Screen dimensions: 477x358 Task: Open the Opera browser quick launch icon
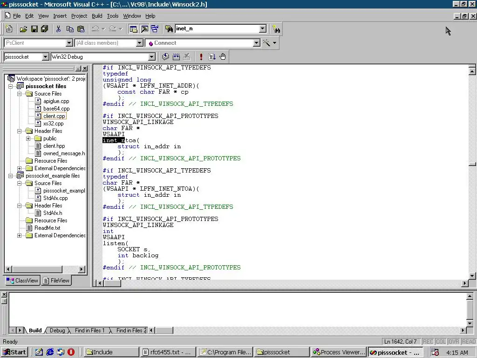click(x=71, y=352)
